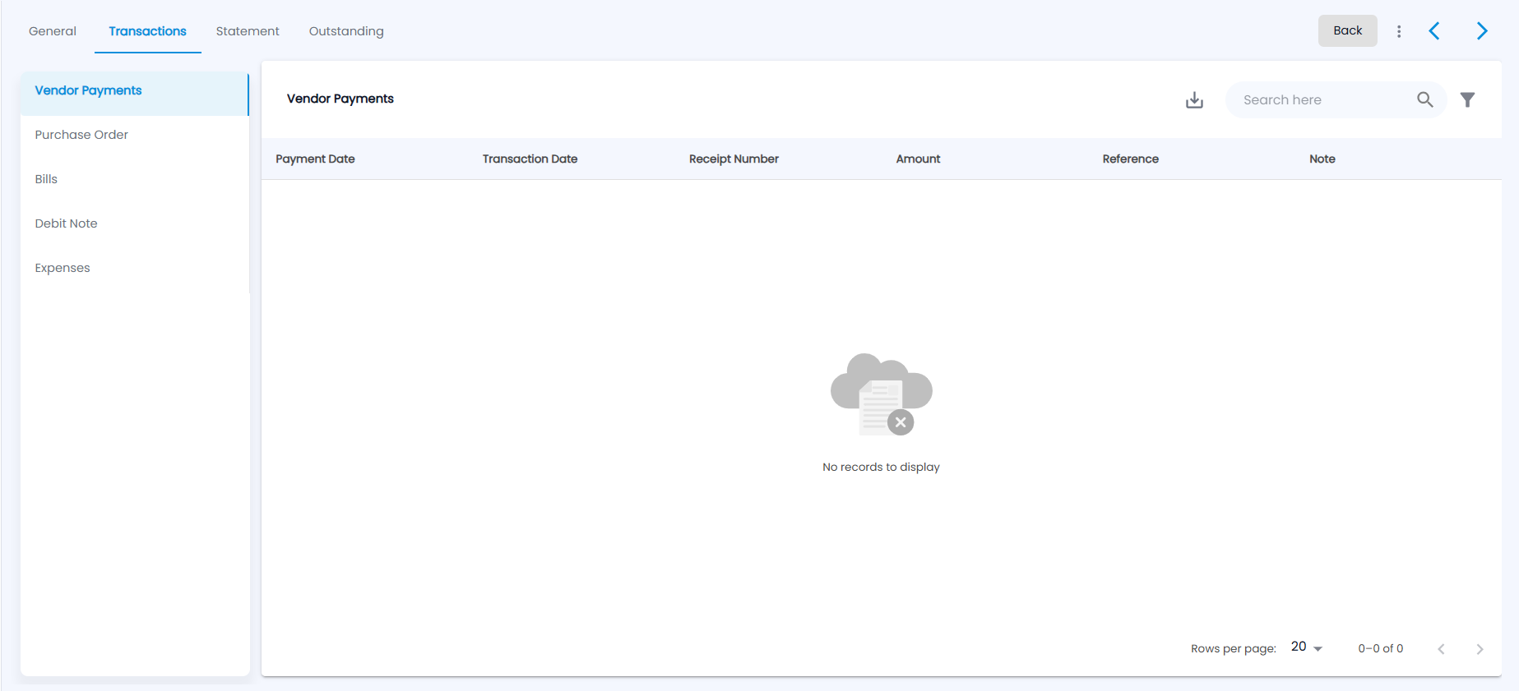The image size is (1519, 691).
Task: Click the Reference column header
Action: (x=1130, y=159)
